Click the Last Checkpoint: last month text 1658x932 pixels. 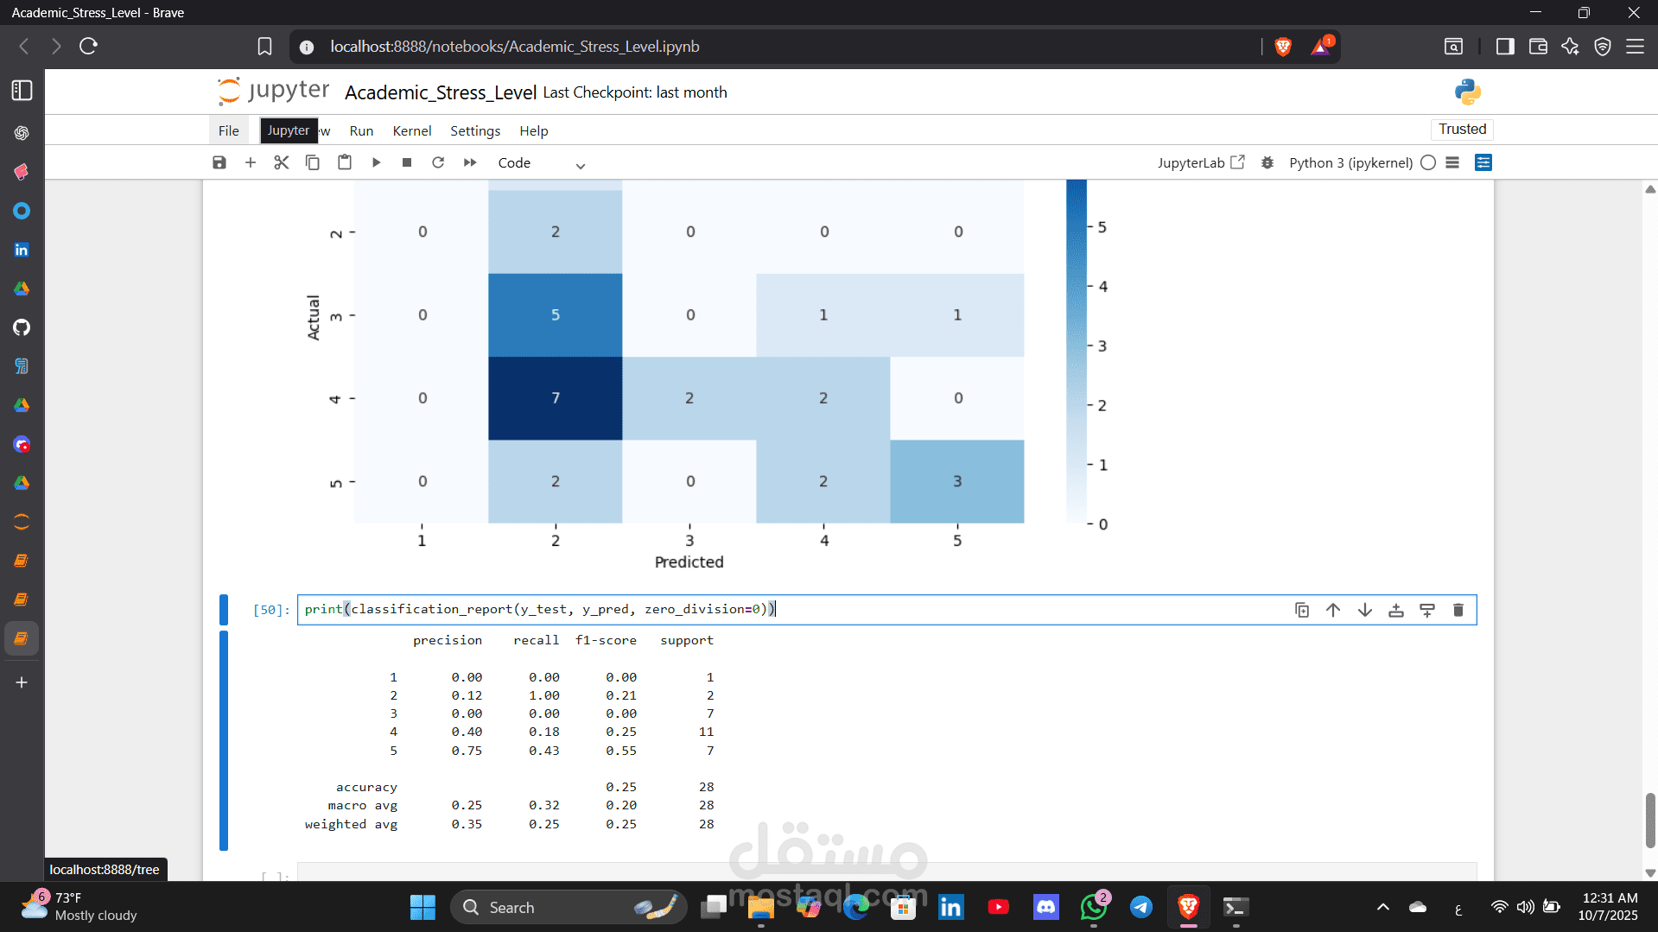[635, 92]
